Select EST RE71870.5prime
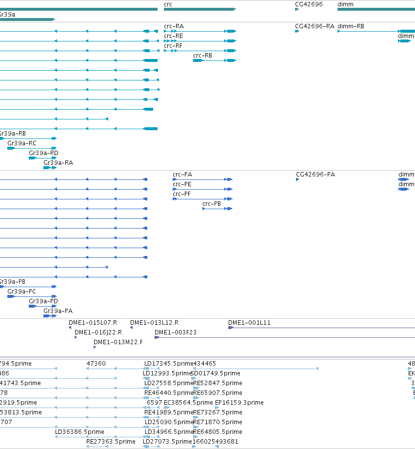Screen dimensions: 415x449 tap(217, 422)
